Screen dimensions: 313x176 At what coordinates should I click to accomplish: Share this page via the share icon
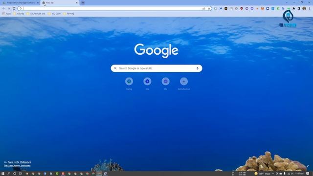(x=204, y=8)
